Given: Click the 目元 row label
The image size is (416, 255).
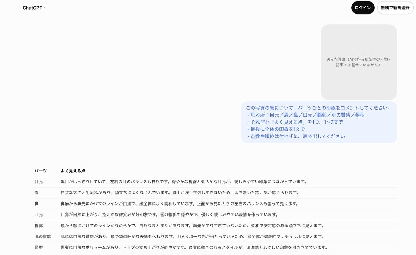Looking at the screenshot, I should pos(38,182).
